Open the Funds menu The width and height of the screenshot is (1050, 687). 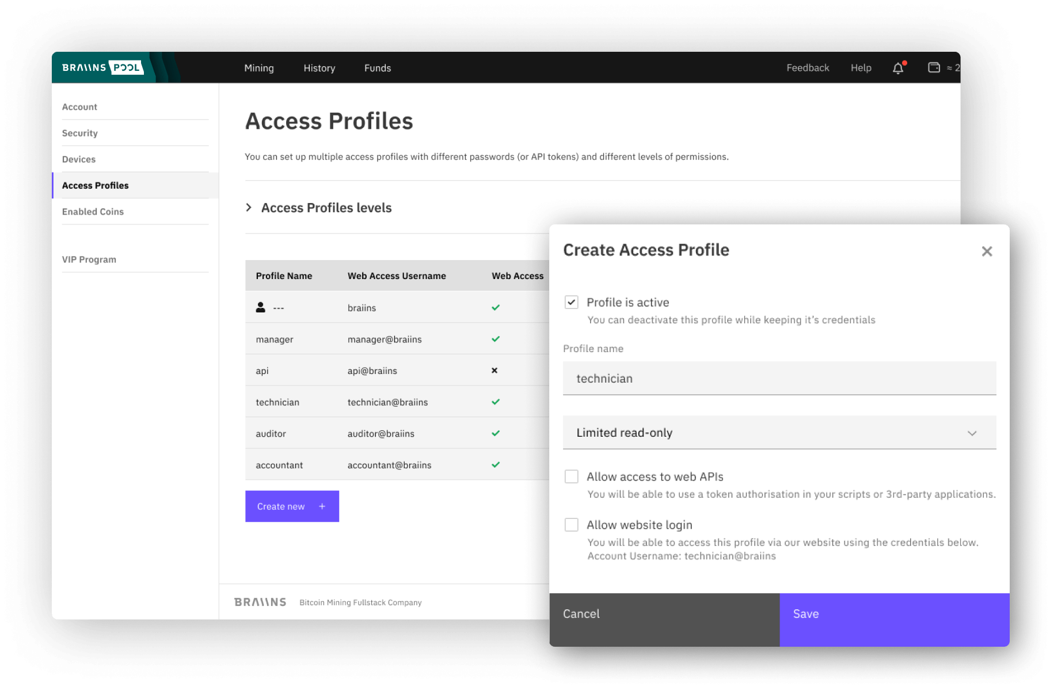(378, 68)
